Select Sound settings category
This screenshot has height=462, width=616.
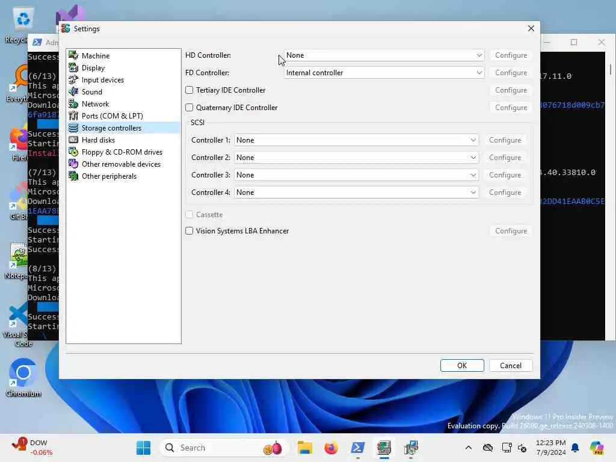pyautogui.click(x=92, y=92)
